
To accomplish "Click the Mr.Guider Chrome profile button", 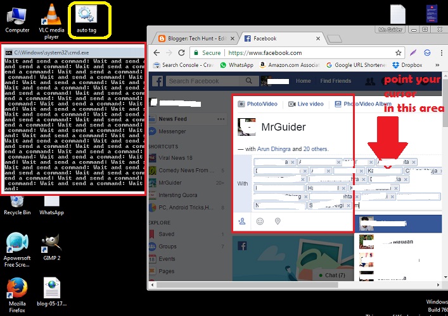I will (x=390, y=30).
